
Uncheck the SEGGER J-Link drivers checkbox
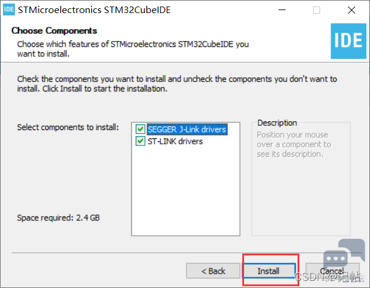click(140, 129)
